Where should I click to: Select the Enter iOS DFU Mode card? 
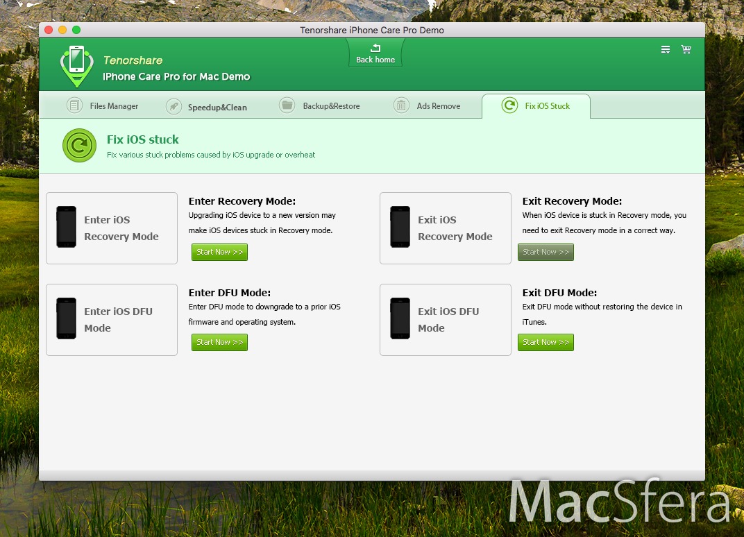point(112,320)
